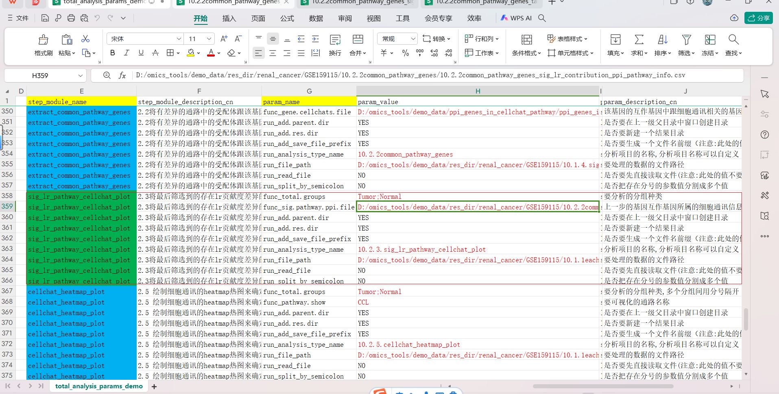Align text to top of cell
779x394 pixels.
[x=259, y=39]
